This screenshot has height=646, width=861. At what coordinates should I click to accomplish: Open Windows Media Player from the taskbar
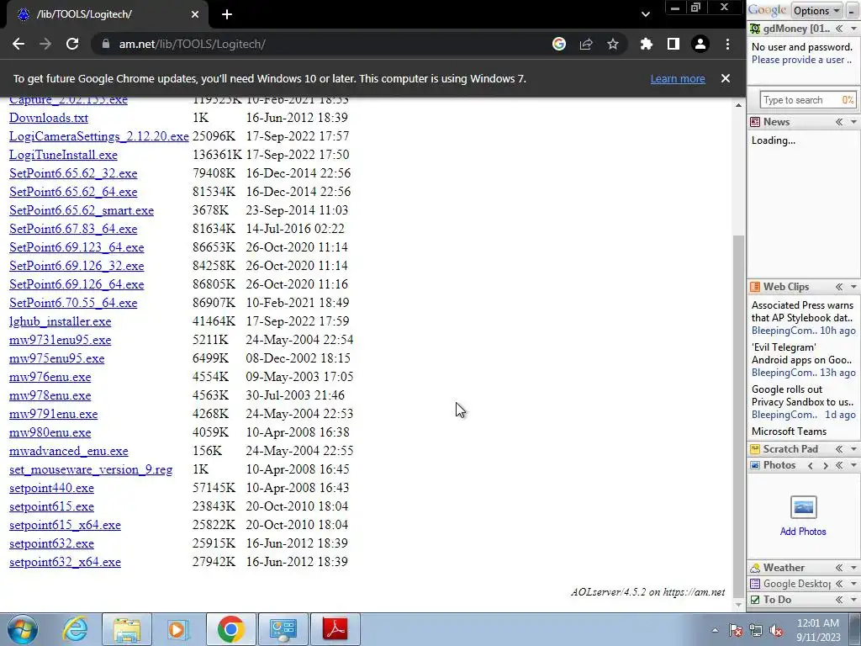pos(178,629)
